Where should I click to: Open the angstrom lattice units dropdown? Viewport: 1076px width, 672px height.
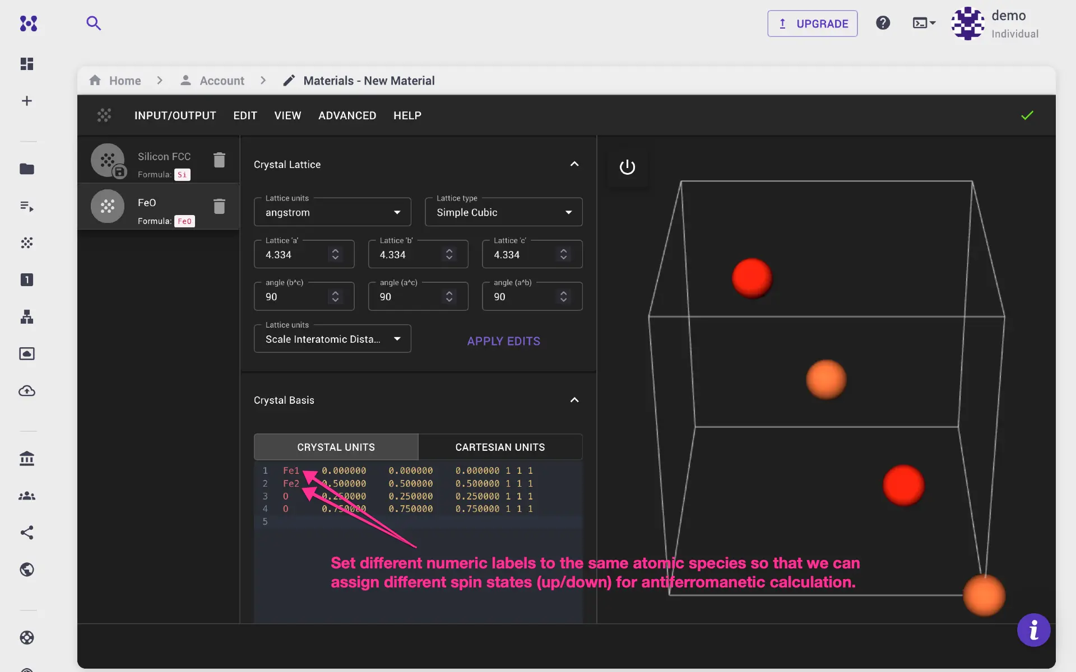332,212
